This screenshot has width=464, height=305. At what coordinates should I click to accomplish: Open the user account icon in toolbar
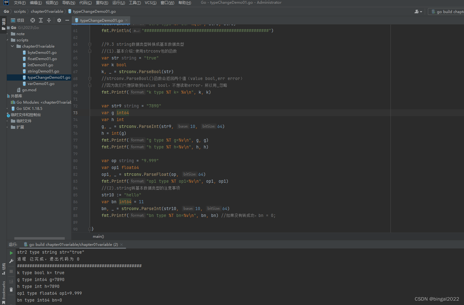418,12
